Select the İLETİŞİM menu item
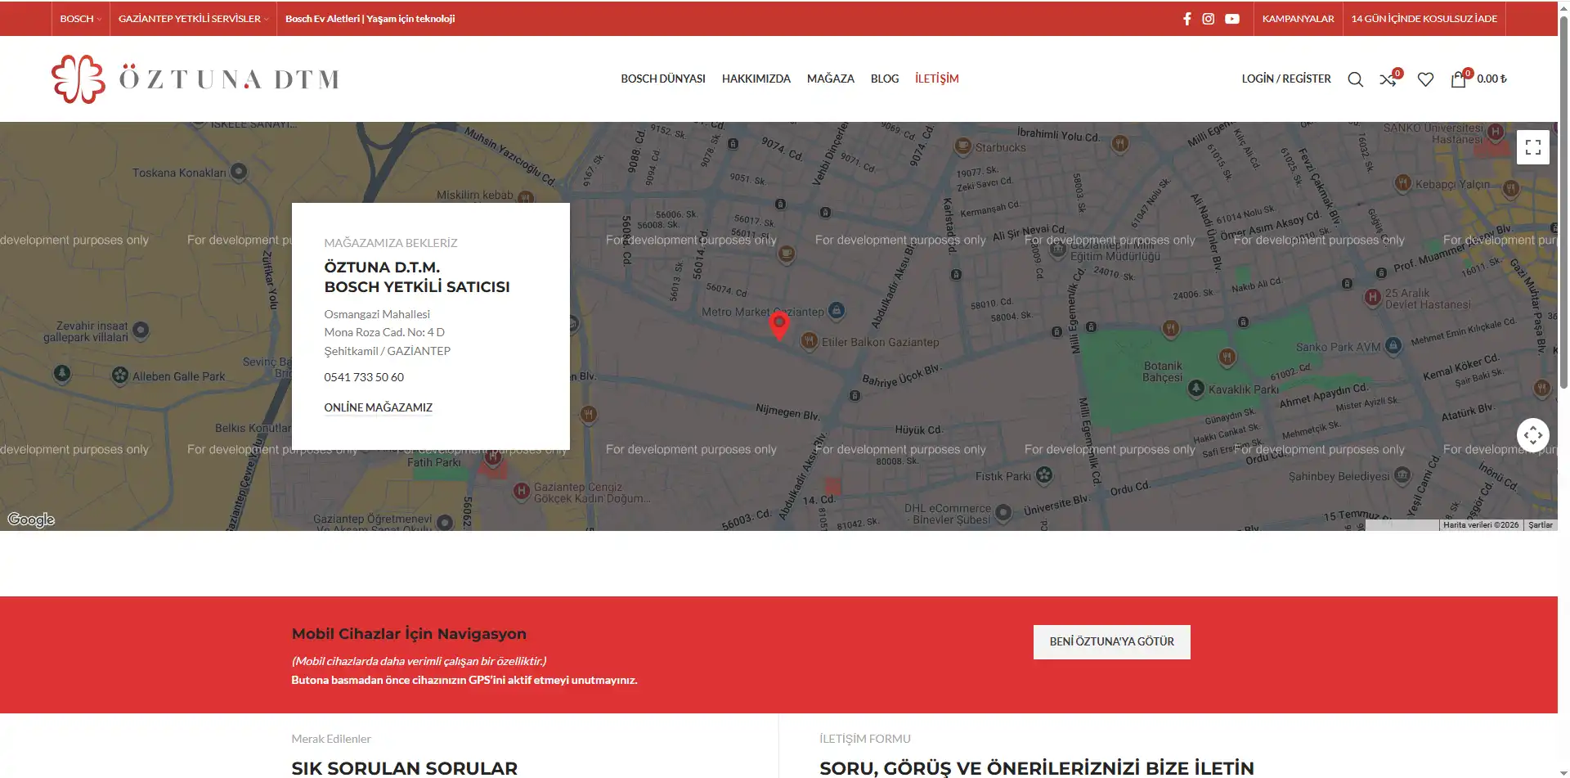Screen dimensions: 1570x778 coord(937,79)
